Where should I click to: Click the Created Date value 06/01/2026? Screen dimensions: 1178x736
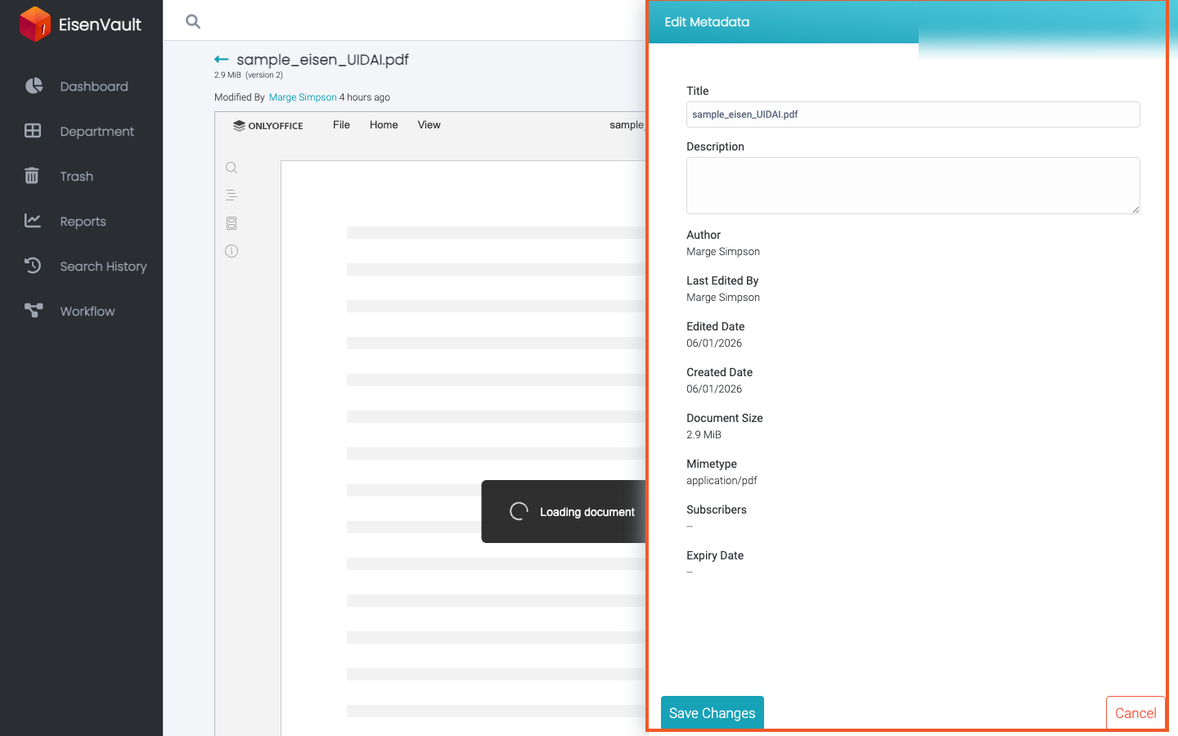(714, 389)
